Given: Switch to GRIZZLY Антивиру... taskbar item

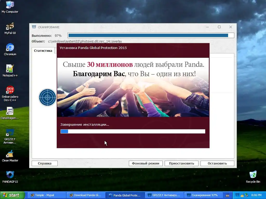Looking at the screenshot, I should 164,195.
